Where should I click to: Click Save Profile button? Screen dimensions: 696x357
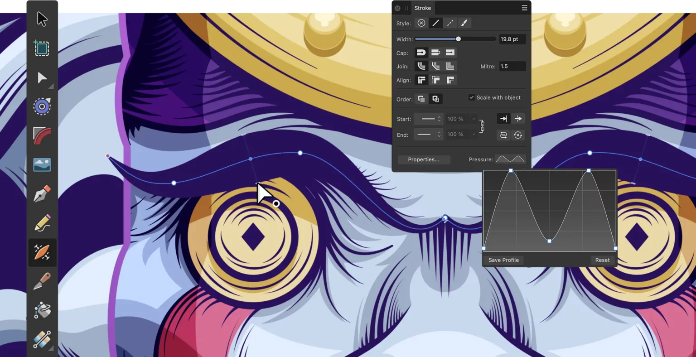(503, 260)
